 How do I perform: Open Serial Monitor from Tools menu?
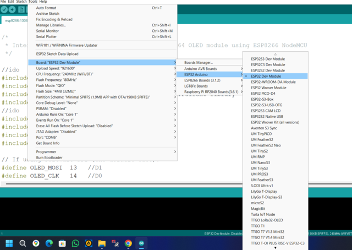(x=103, y=31)
